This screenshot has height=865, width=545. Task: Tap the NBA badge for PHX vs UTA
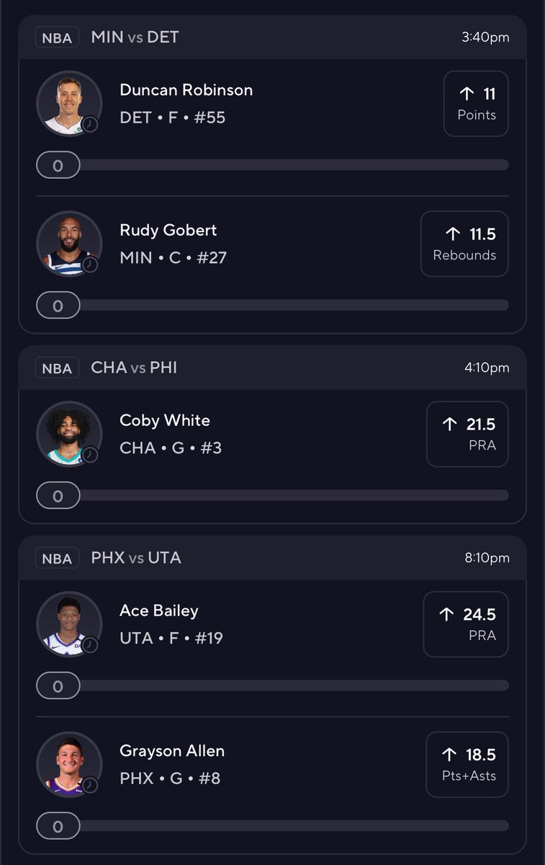point(57,559)
